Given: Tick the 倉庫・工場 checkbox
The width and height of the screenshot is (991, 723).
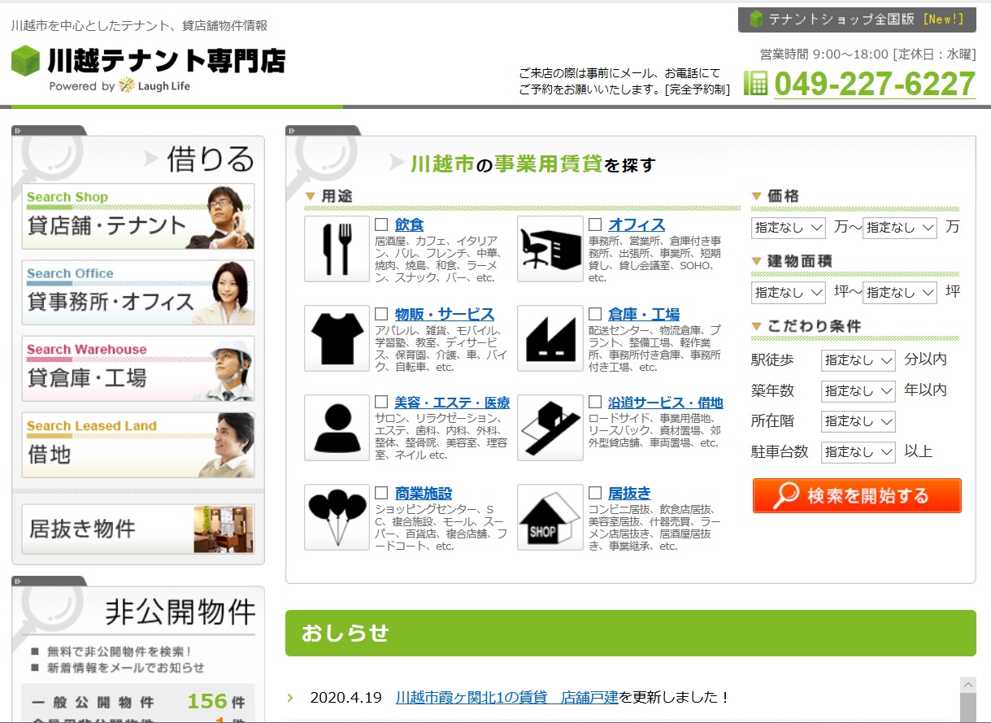Looking at the screenshot, I should [595, 314].
